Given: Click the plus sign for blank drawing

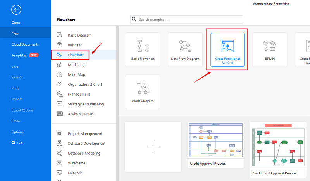Looking at the screenshot, I should [x=153, y=147].
